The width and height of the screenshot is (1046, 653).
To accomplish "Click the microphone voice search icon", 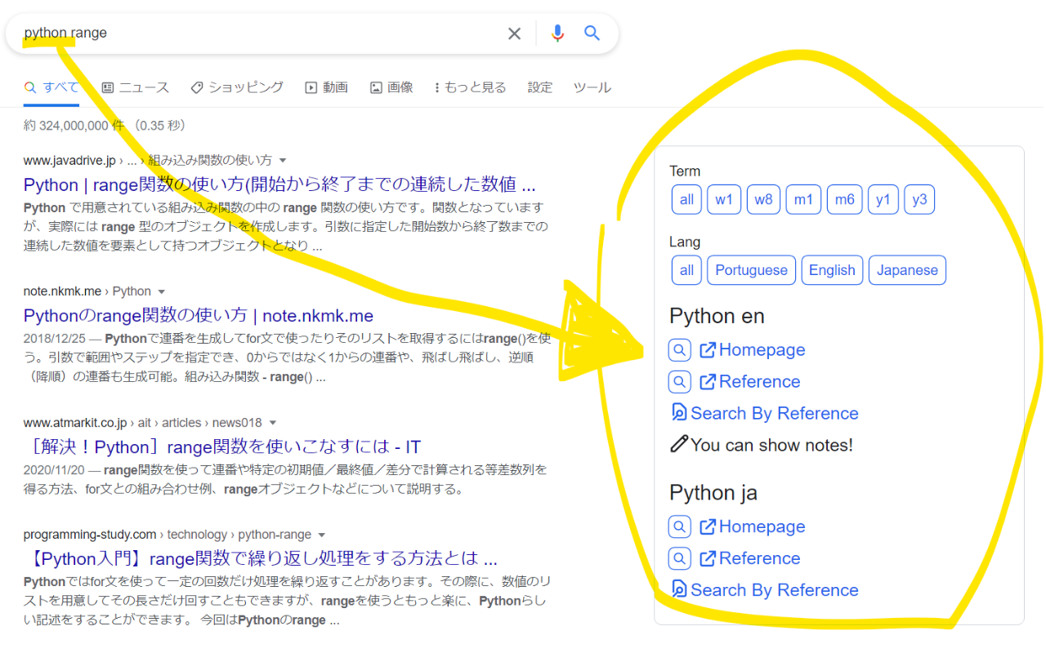I will pyautogui.click(x=557, y=33).
